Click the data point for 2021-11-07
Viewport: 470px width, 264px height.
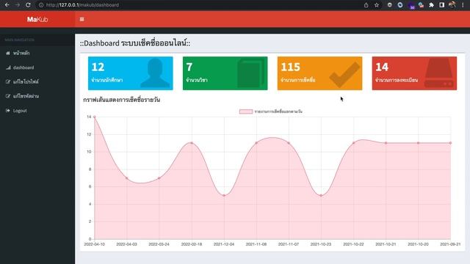pos(289,143)
